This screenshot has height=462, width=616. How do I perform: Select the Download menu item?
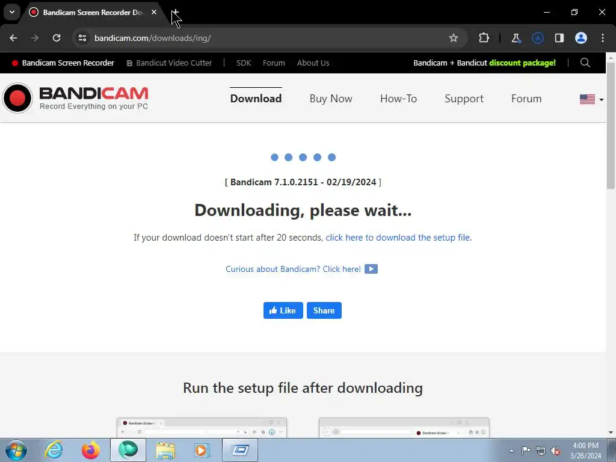(x=256, y=99)
